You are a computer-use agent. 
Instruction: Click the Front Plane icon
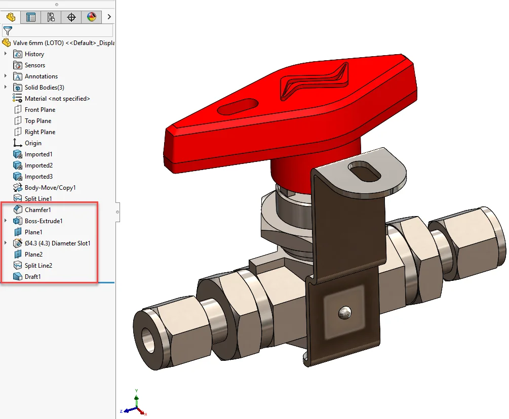[x=18, y=110]
